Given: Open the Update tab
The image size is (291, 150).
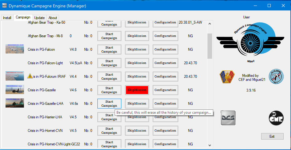Looking at the screenshot, I should pos(40,18).
